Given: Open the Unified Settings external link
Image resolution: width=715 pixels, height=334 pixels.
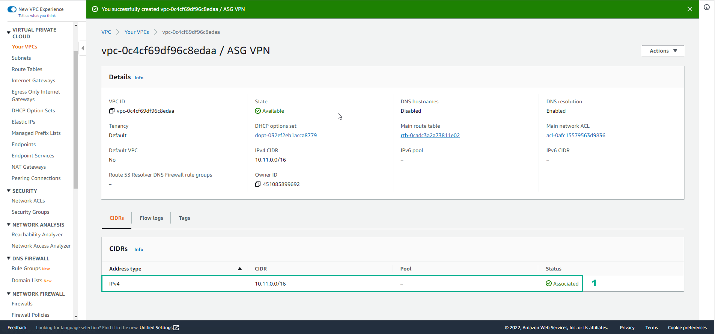Looking at the screenshot, I should point(159,328).
